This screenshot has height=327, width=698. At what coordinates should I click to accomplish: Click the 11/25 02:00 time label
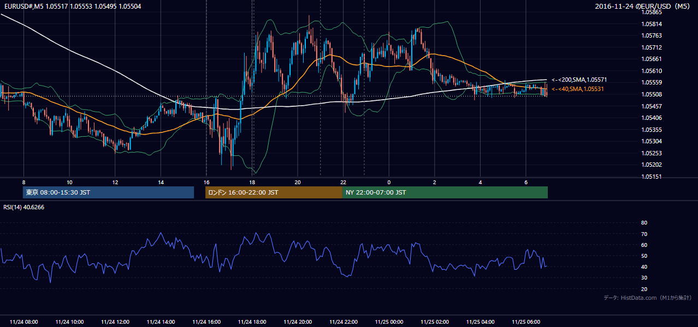(x=434, y=322)
